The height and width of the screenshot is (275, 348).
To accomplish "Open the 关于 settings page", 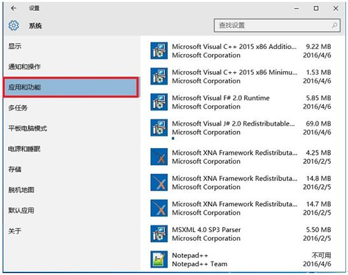I will [x=15, y=231].
